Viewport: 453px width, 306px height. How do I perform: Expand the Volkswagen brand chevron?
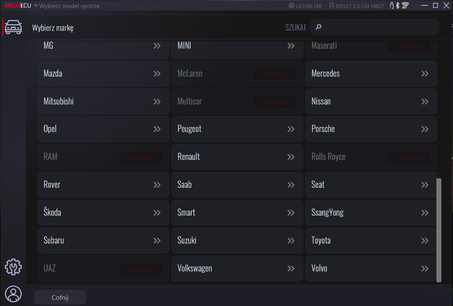[x=291, y=269]
